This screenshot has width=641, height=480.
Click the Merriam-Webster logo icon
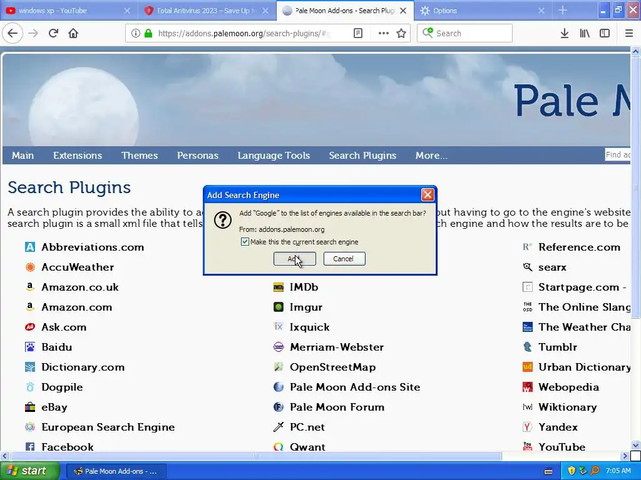coord(279,347)
